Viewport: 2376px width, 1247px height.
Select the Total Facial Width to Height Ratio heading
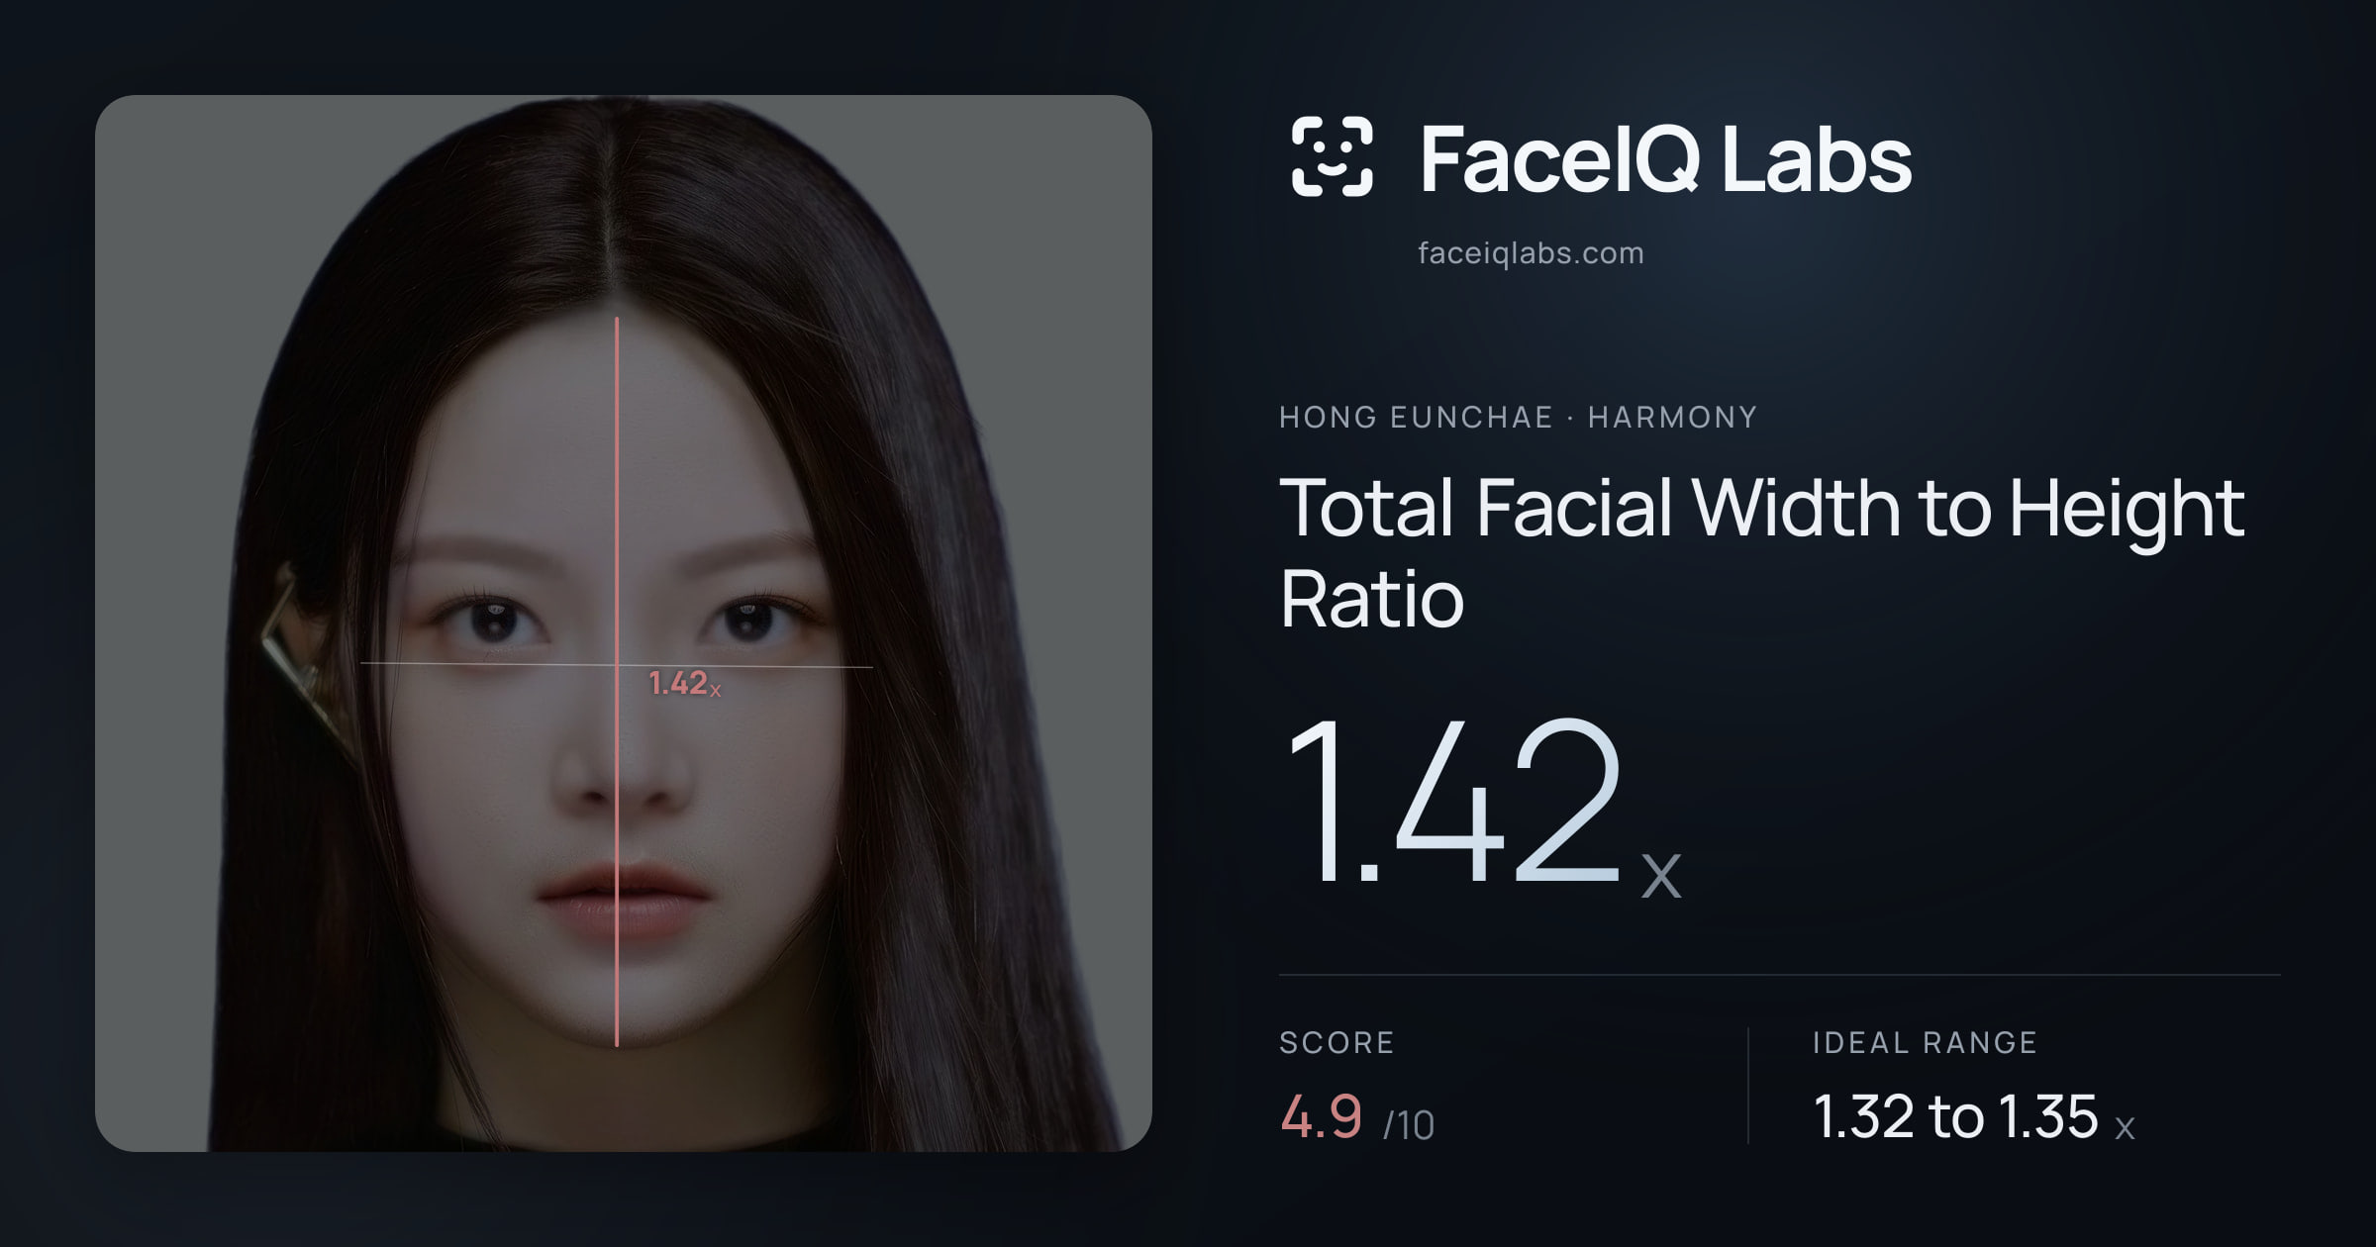click(1762, 552)
